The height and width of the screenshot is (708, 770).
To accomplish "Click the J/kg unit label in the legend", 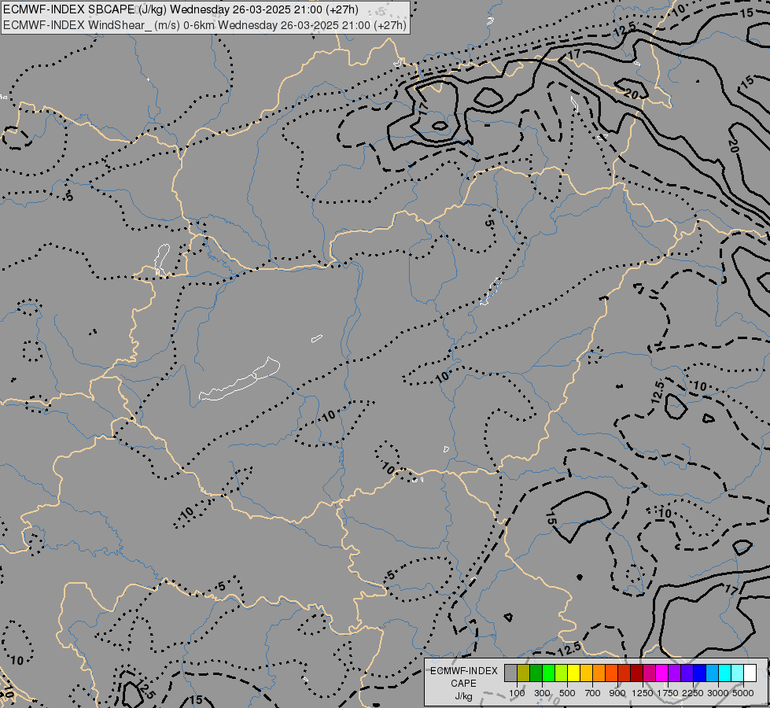I will tap(463, 696).
